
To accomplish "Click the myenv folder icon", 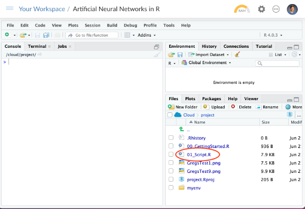I will pos(181,188).
